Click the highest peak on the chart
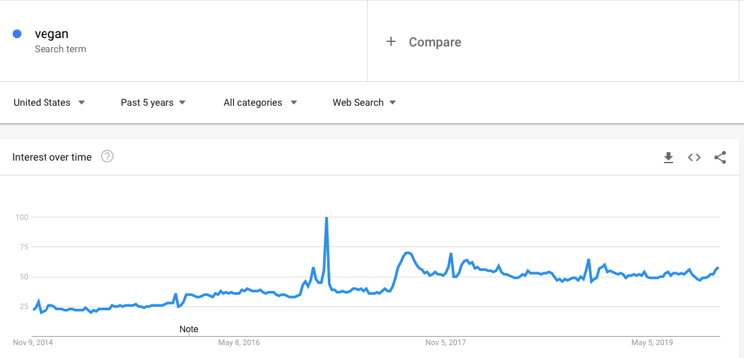Screen dimensions: 744x358 327,218
